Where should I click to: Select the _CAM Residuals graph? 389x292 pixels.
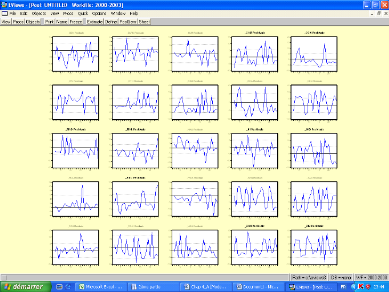pyautogui.click(x=254, y=53)
